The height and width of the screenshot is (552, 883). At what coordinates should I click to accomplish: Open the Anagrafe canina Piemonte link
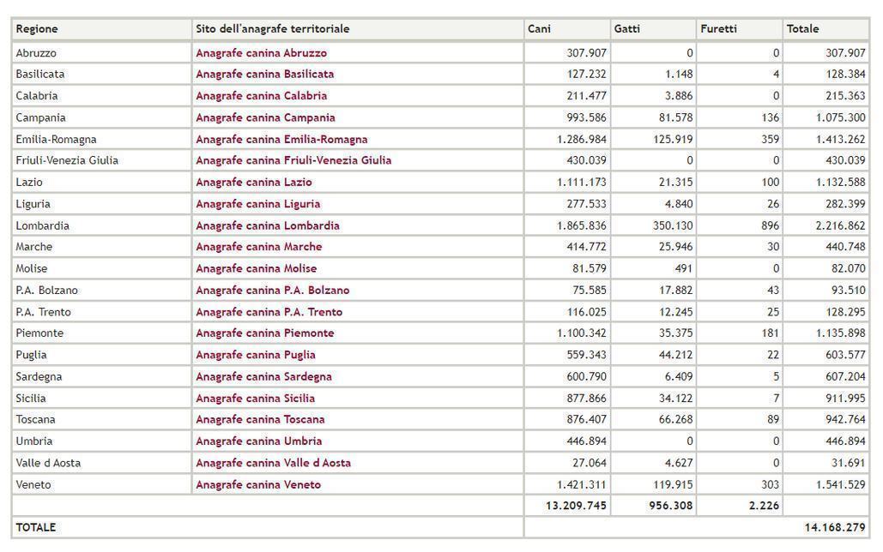(x=264, y=333)
